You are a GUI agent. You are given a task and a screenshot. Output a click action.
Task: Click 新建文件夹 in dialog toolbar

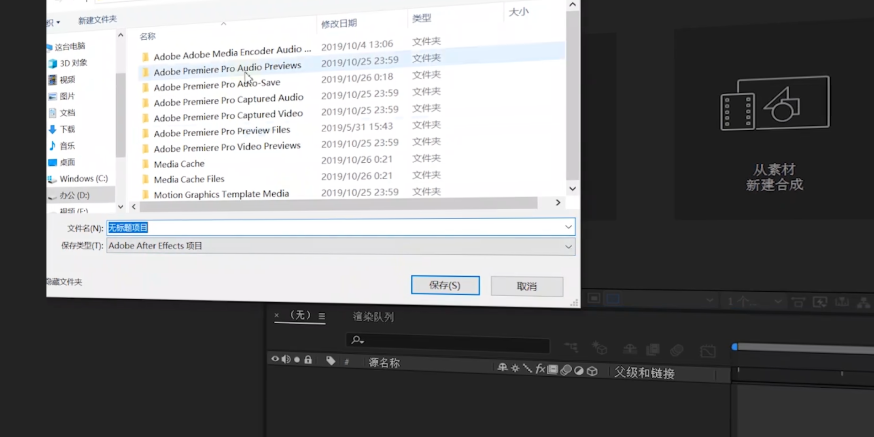(98, 20)
